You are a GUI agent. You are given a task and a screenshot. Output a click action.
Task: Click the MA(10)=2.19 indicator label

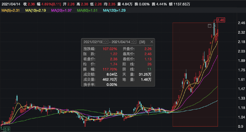[35, 11]
